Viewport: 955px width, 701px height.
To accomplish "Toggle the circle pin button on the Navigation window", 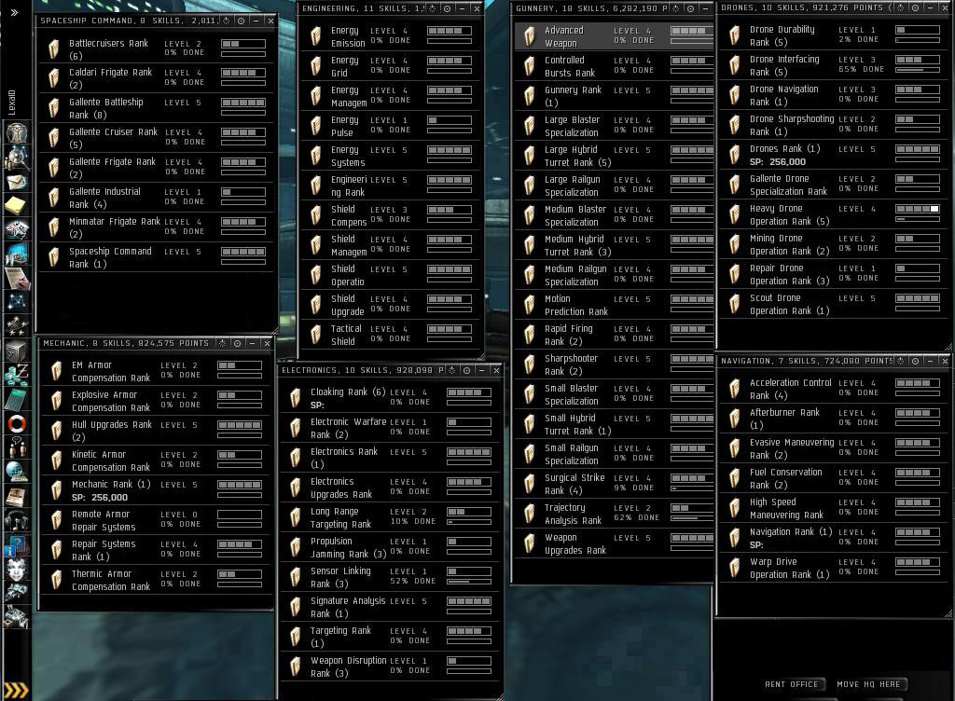I will tap(916, 361).
